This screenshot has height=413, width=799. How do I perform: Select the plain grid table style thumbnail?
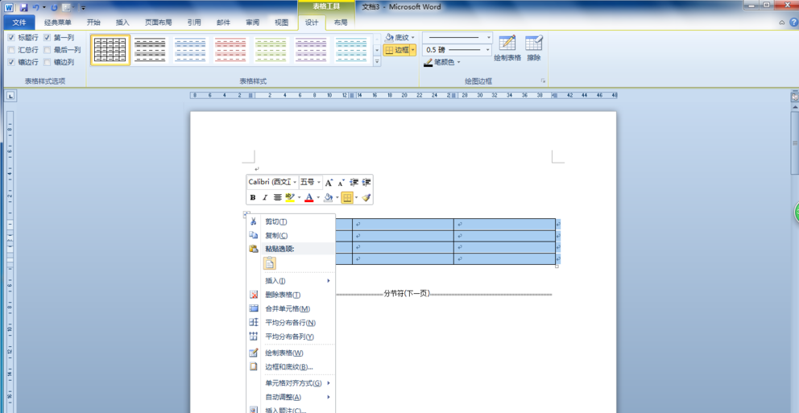click(x=110, y=50)
